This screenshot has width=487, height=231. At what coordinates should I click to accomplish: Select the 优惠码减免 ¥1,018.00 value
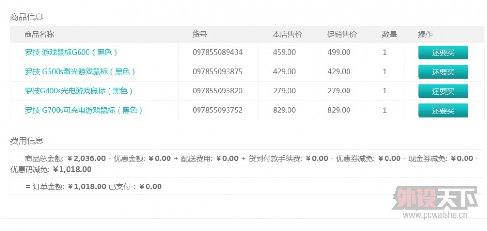click(72, 169)
